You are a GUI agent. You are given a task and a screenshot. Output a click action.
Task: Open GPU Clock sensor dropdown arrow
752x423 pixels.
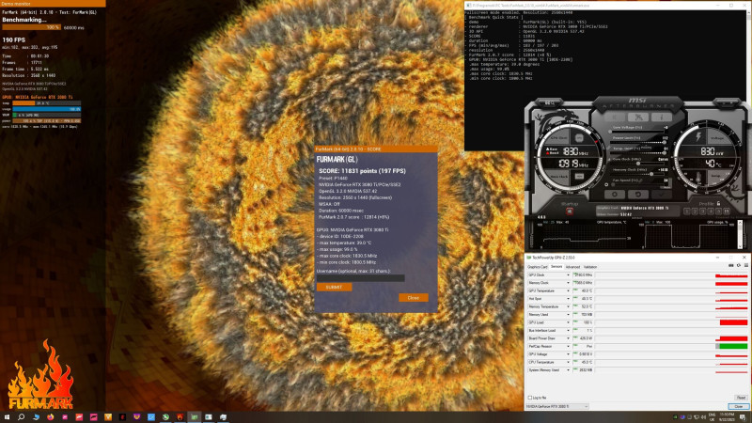click(569, 275)
